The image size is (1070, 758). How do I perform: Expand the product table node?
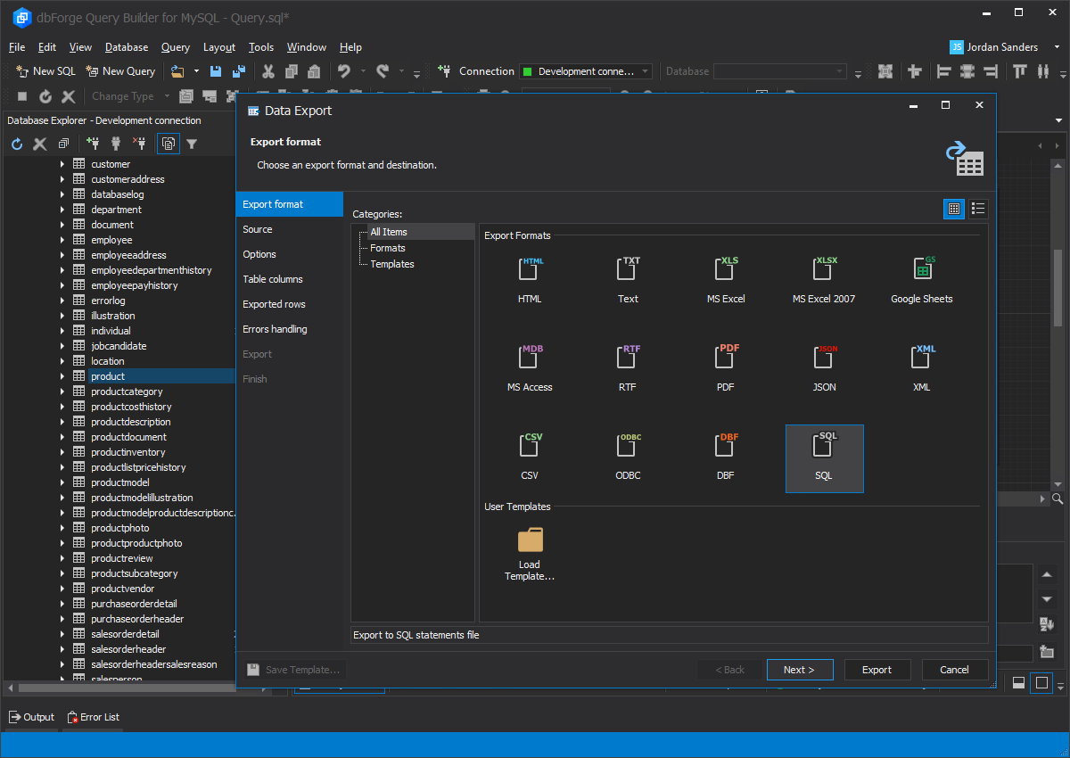(62, 376)
